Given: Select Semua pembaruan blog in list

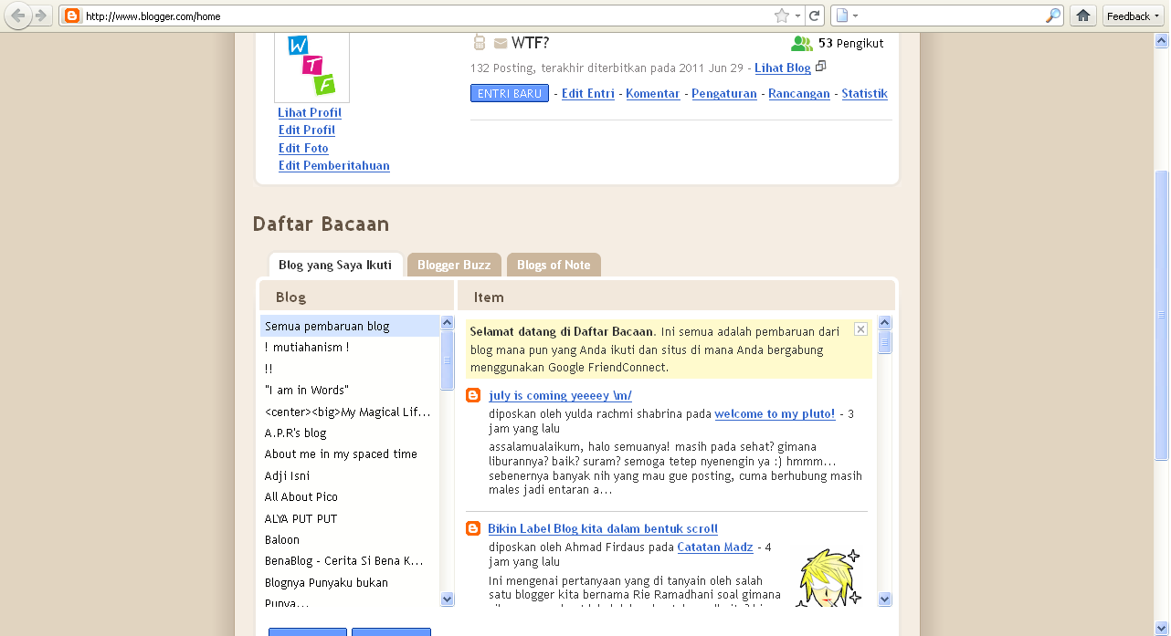Looking at the screenshot, I should pos(350,326).
